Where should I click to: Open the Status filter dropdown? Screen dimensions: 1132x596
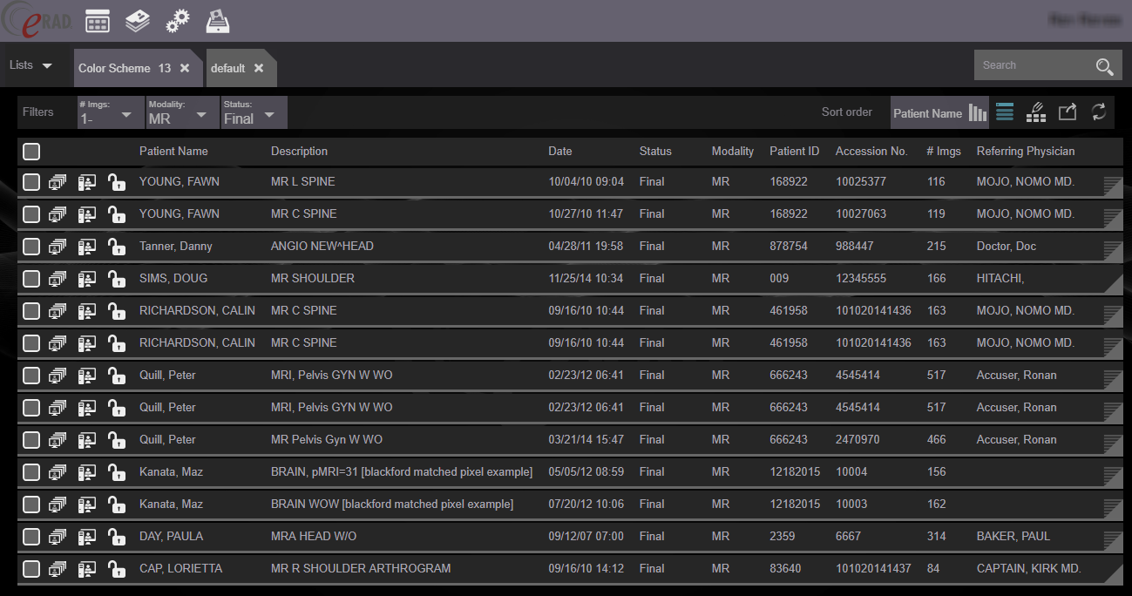(x=254, y=113)
